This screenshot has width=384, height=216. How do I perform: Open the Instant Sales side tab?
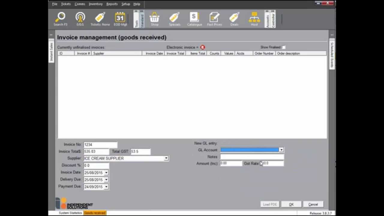coord(51,51)
